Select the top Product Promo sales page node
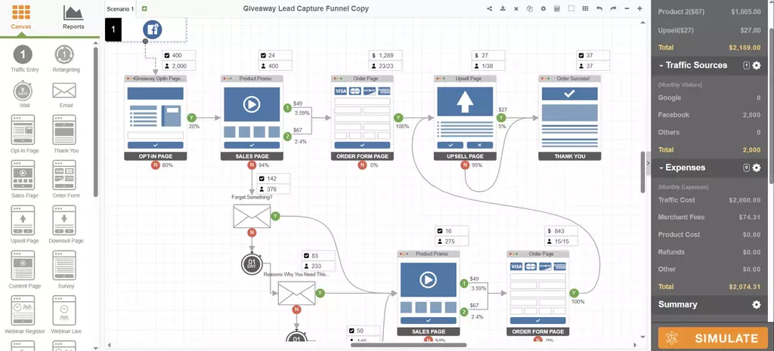 tap(252, 118)
